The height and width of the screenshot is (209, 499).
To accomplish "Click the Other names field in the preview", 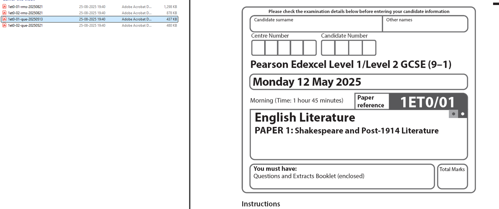I will point(425,24).
